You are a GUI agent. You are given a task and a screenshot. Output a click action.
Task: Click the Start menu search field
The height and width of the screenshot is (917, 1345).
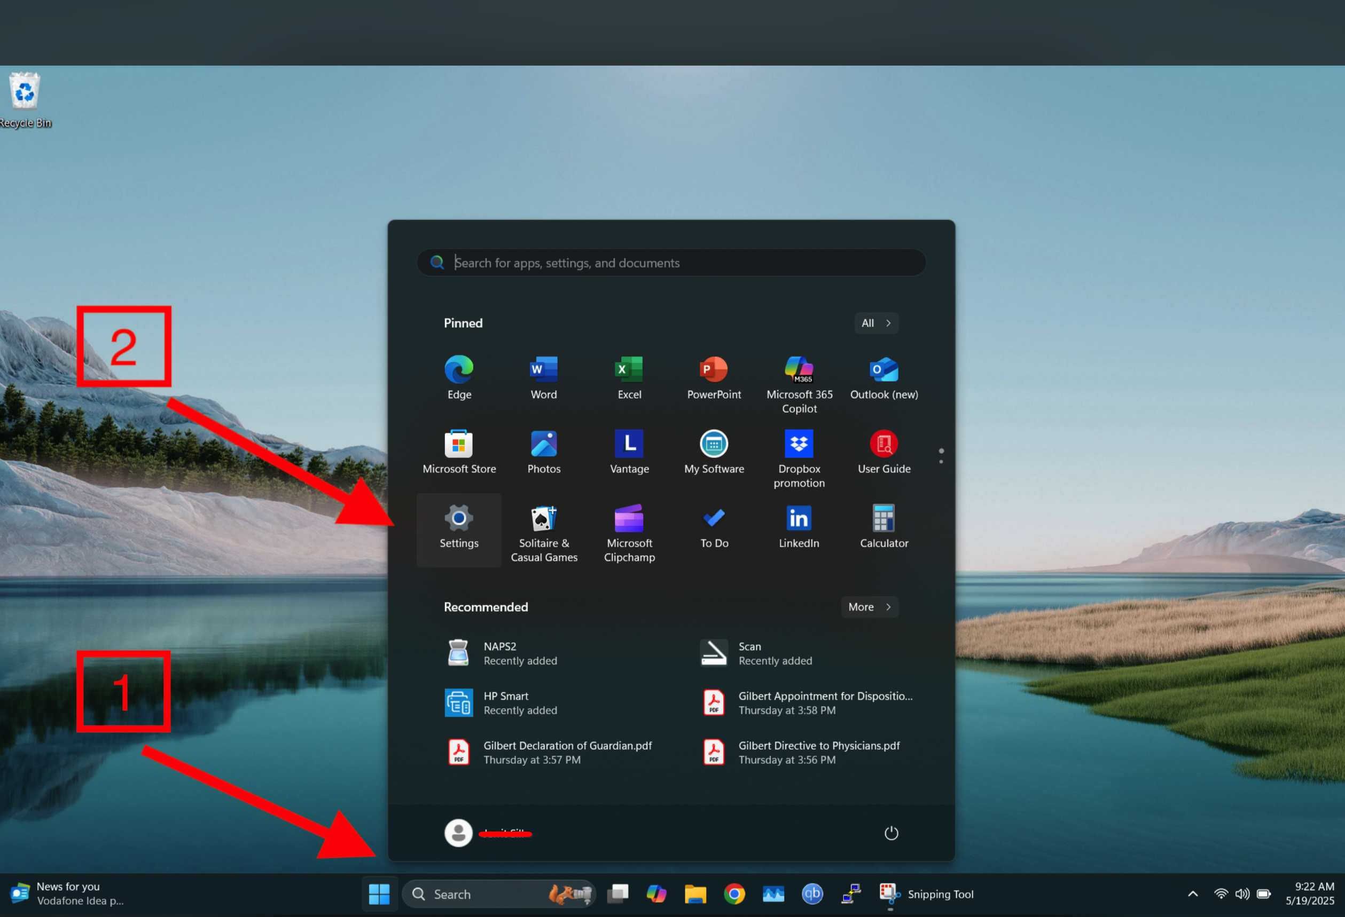tap(671, 263)
